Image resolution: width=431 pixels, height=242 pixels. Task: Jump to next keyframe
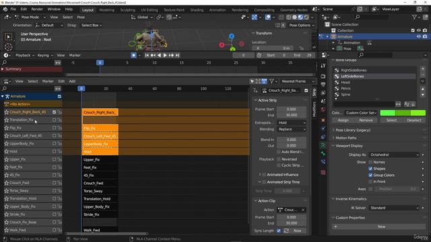pos(171,55)
